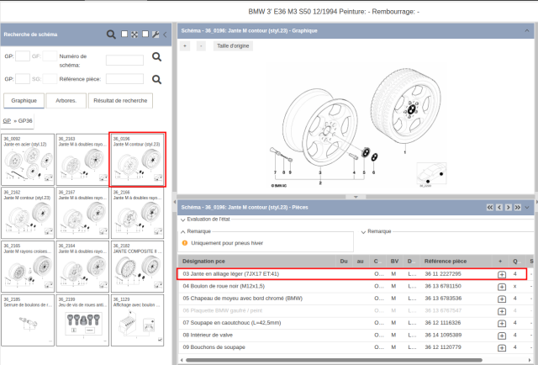The height and width of the screenshot is (365, 538).
Task: Jump to last schema with double-right arrows
Action: pos(518,208)
